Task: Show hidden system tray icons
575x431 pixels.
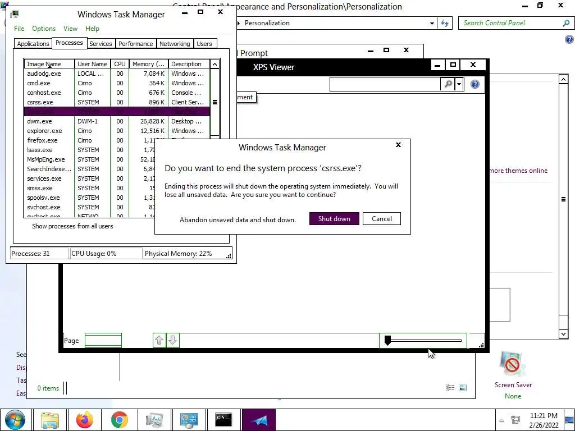Action: pyautogui.click(x=501, y=420)
